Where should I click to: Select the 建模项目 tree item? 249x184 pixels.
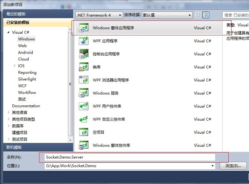[19, 132]
